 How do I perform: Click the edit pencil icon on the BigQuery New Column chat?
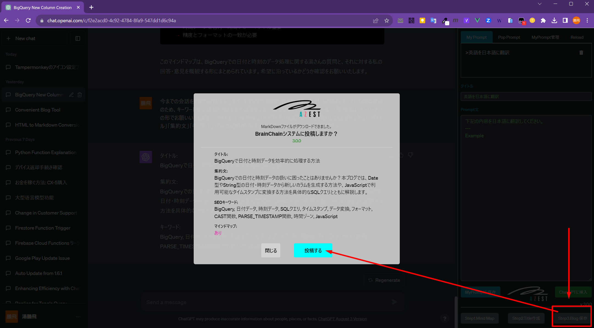pos(71,95)
